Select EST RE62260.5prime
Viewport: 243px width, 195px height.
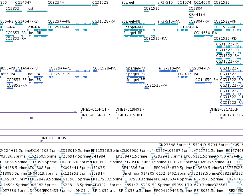[x=42, y=156]
